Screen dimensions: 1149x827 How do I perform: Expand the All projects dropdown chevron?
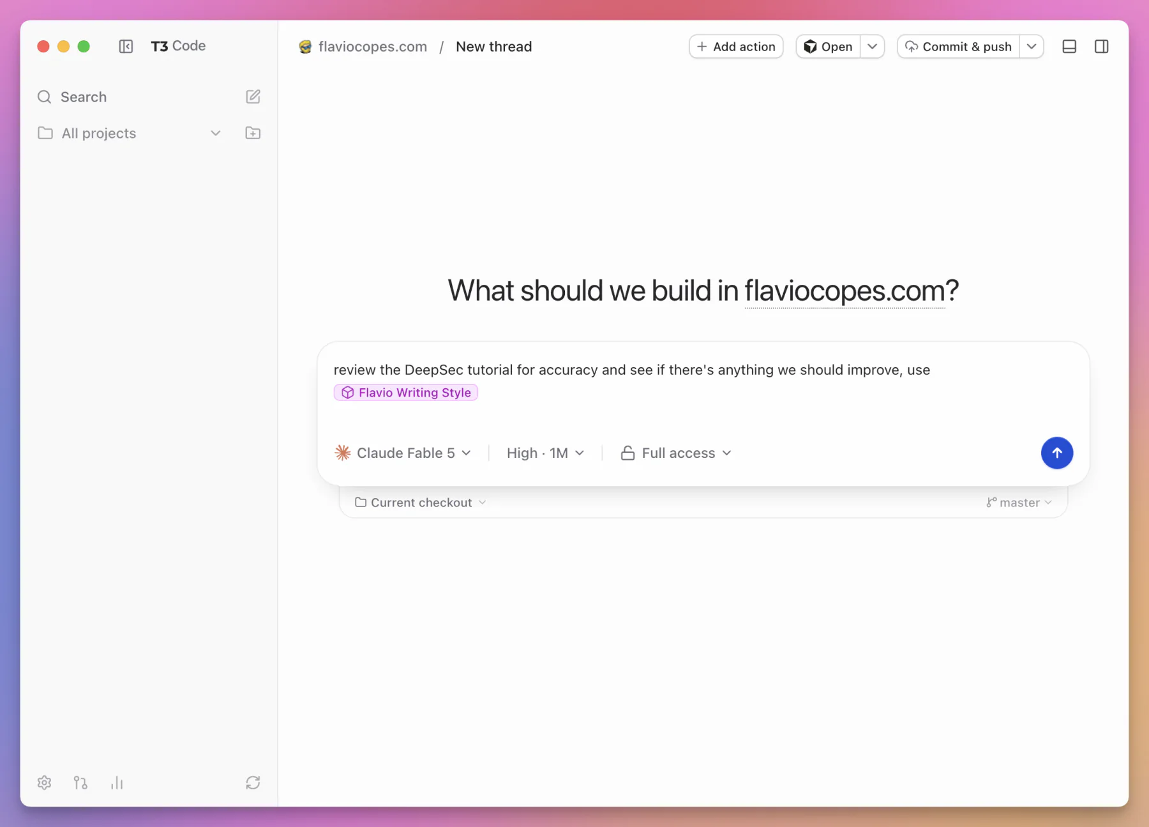(216, 133)
